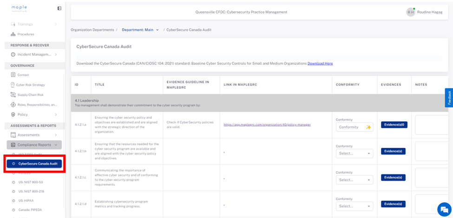Open the Context page

click(23, 75)
